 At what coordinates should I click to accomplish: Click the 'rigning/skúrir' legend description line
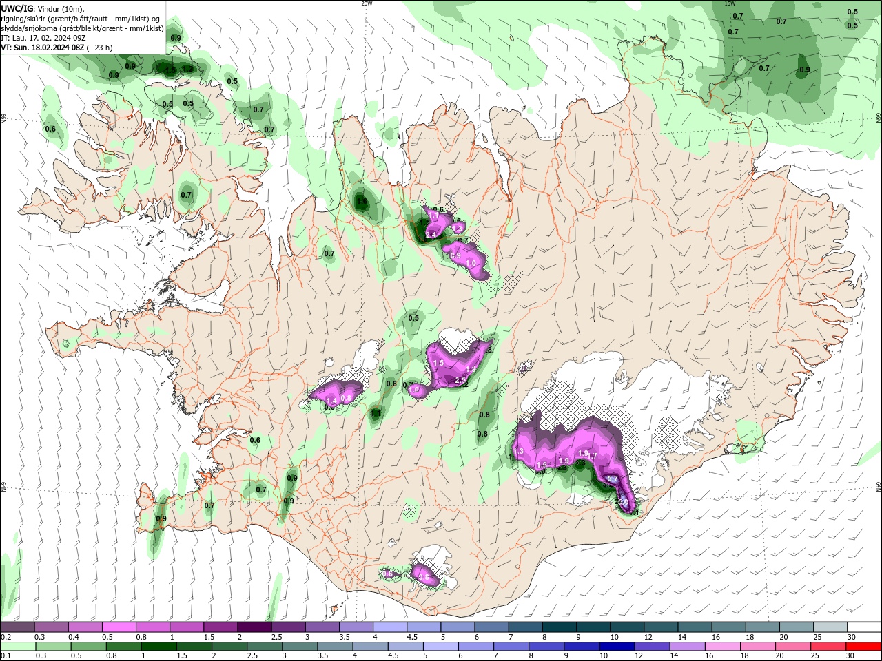click(x=81, y=19)
